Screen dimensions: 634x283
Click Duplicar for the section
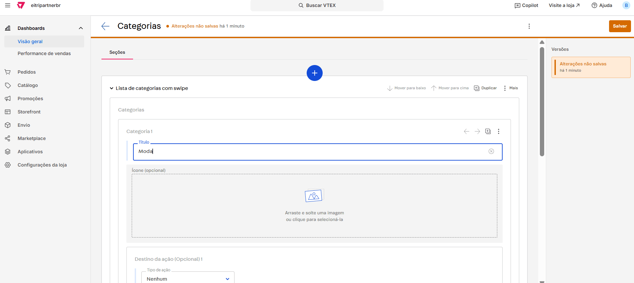pos(485,88)
